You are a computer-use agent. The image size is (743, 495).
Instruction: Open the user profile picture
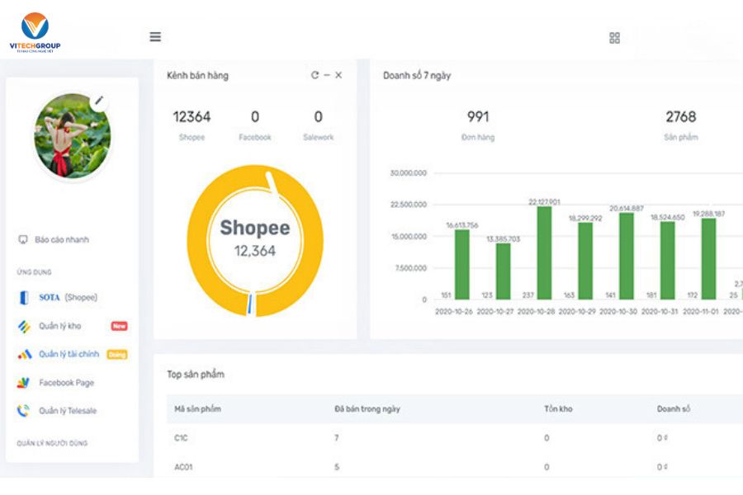tap(73, 135)
